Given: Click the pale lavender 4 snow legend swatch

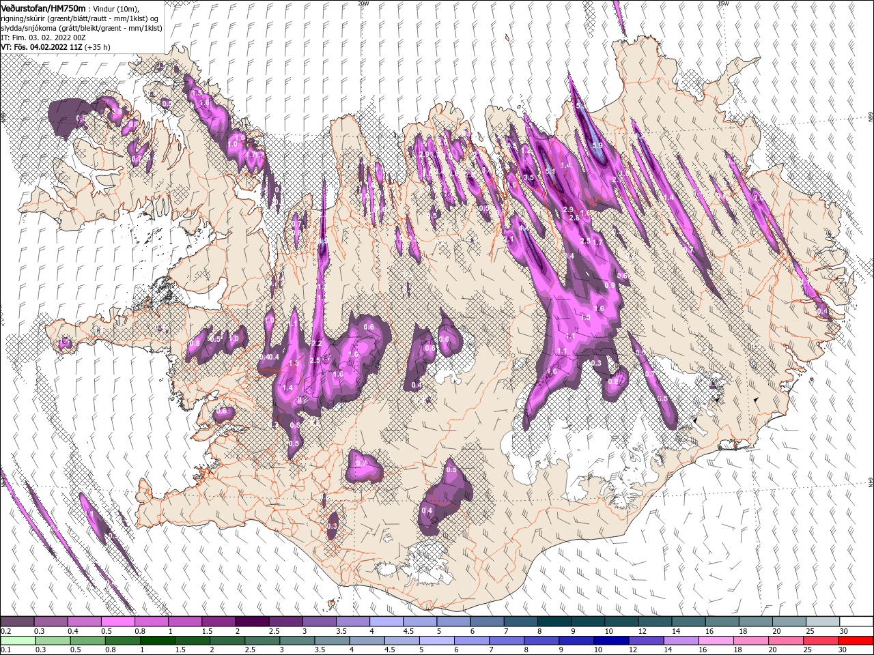Looking at the screenshot, I should tap(386, 622).
